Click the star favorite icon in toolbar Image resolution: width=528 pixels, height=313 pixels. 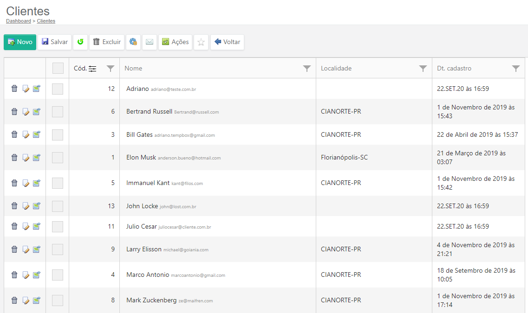[201, 42]
